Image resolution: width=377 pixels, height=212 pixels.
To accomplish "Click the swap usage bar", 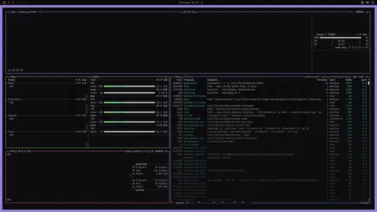I will tap(130, 93).
